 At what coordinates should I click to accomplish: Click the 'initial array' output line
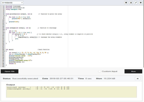(38, 87)
